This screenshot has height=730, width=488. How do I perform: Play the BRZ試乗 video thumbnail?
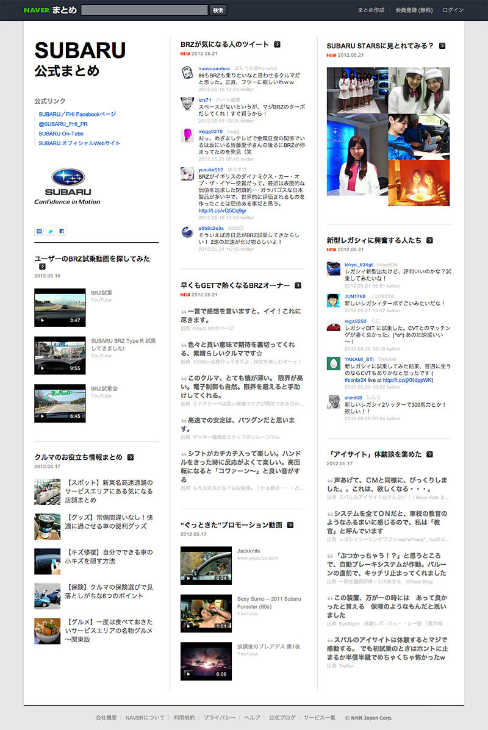coord(60,307)
